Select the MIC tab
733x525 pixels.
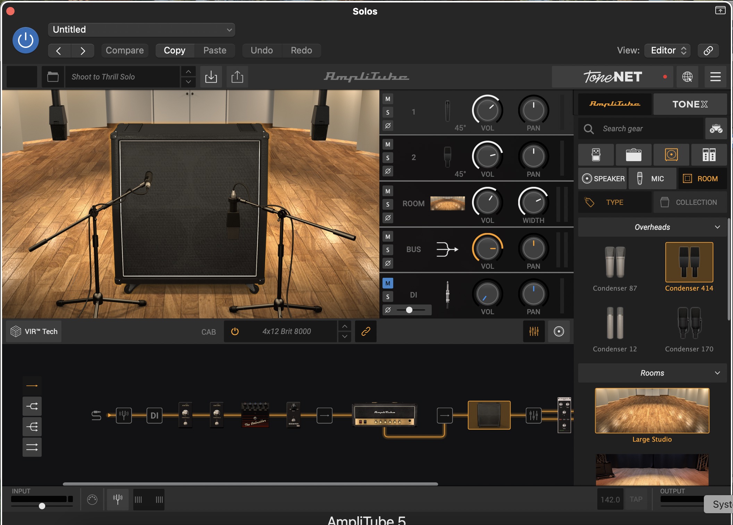point(652,179)
